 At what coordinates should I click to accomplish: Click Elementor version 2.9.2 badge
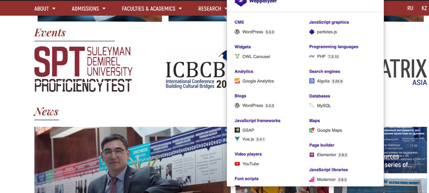tap(343, 155)
